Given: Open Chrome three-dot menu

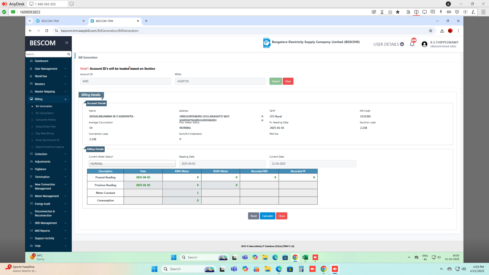Looking at the screenshot, I should 458,31.
